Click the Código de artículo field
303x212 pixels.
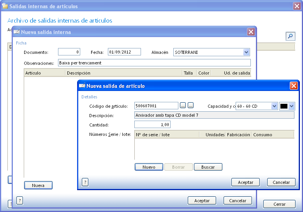[x=156, y=106]
